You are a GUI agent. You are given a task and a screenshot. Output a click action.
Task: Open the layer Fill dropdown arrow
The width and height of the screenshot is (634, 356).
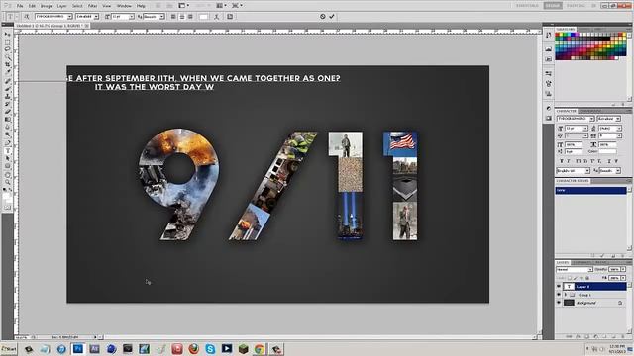click(x=623, y=278)
